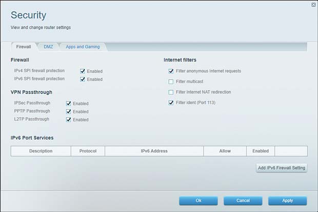This screenshot has width=318, height=212.
Task: Click the Cancel button
Action: click(x=243, y=200)
